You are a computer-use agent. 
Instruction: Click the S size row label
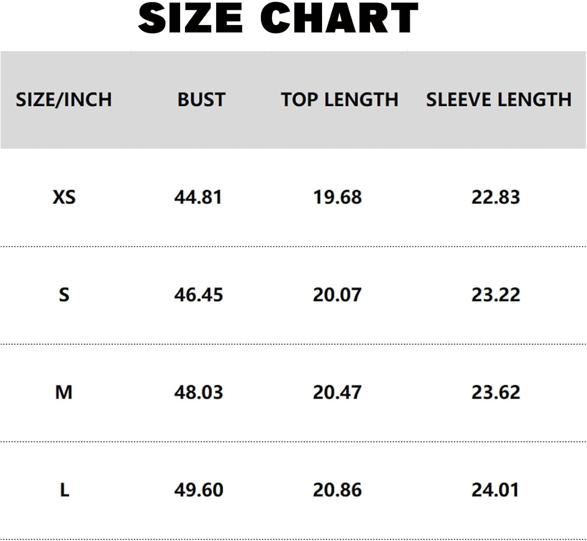(64, 295)
